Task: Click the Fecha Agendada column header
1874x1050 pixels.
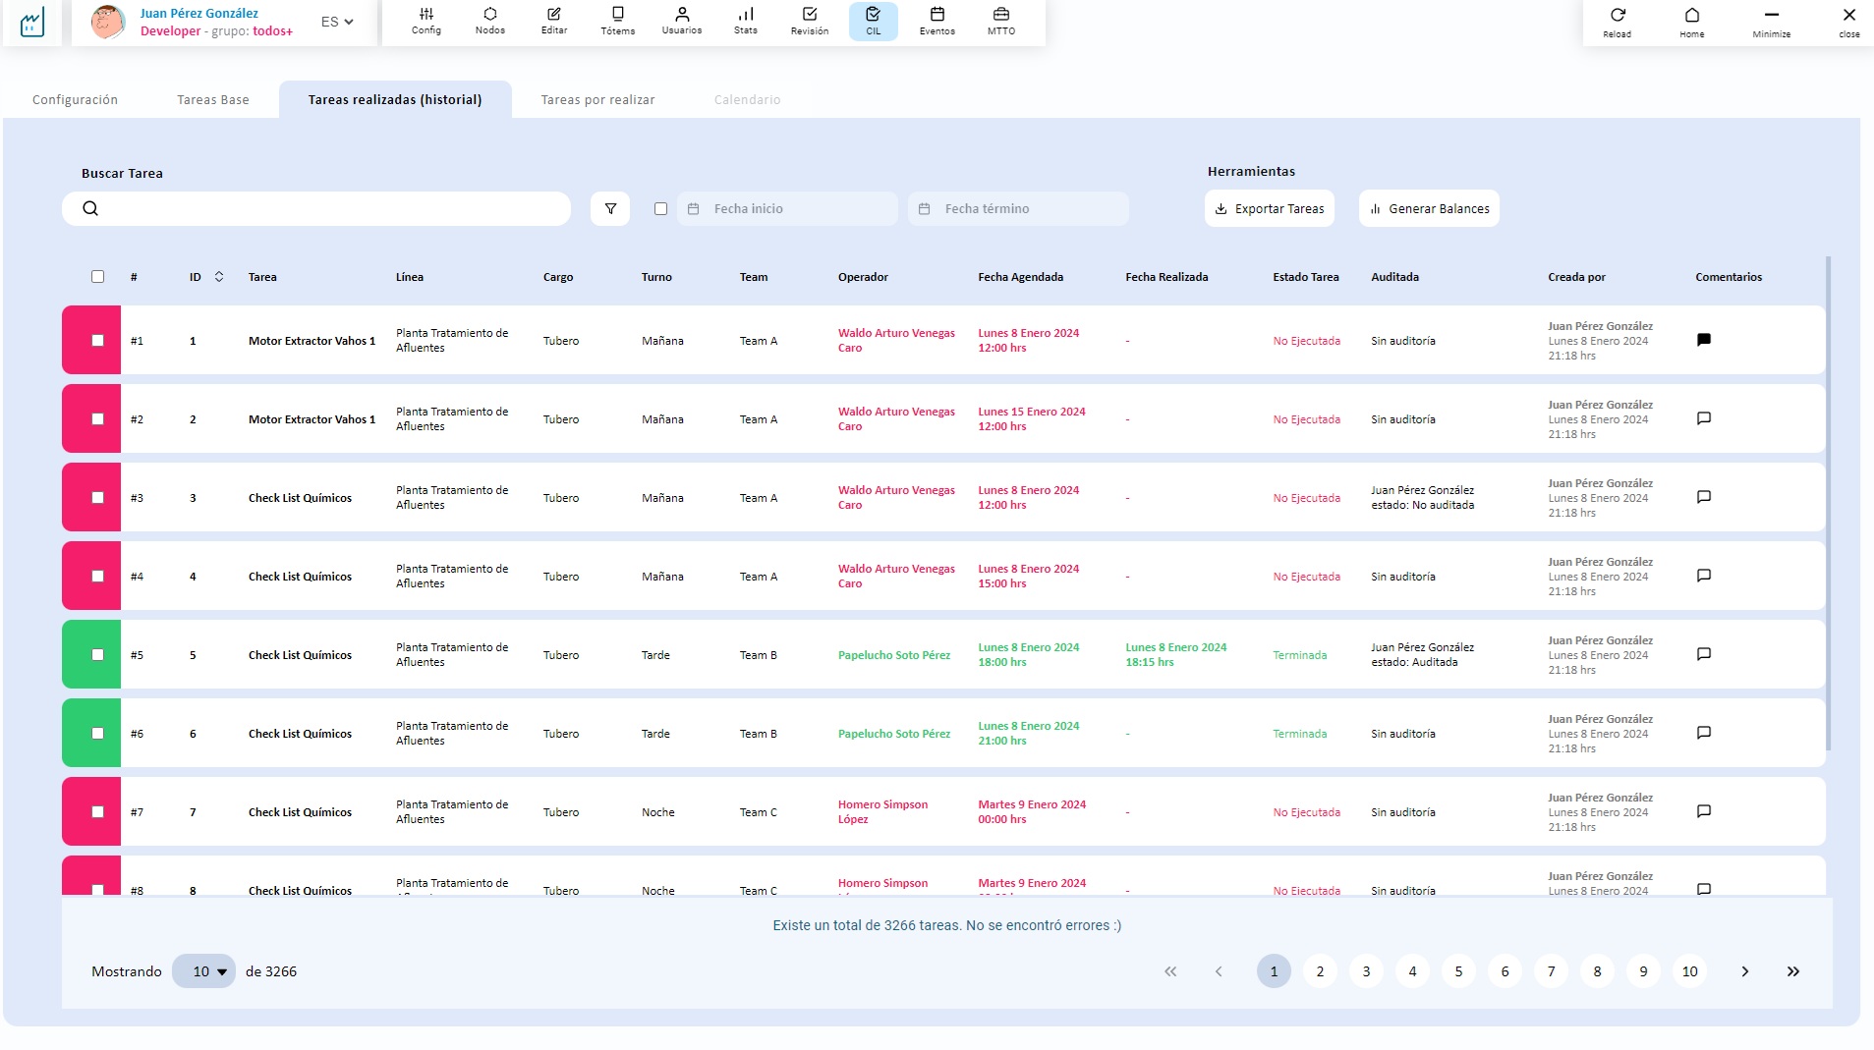Action: (1020, 277)
